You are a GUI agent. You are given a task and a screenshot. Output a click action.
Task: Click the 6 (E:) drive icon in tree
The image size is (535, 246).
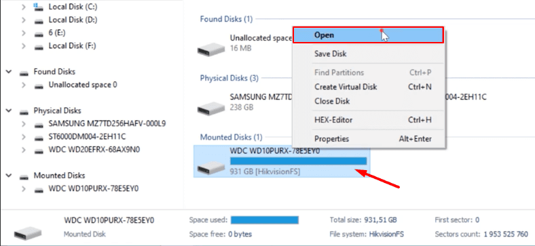(x=39, y=33)
